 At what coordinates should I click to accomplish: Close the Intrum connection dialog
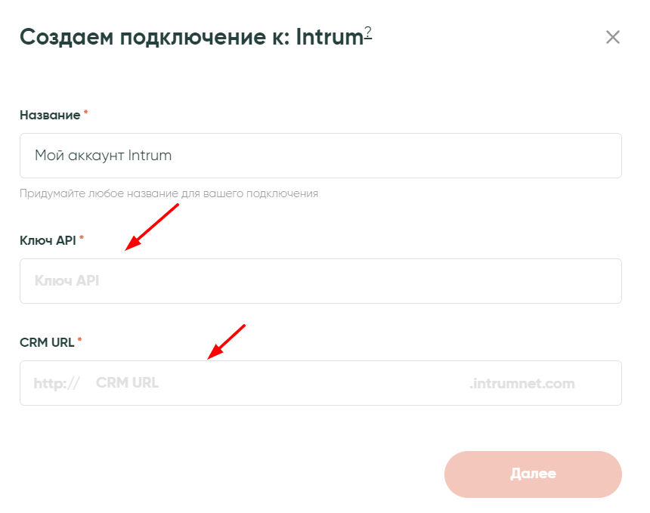612,37
